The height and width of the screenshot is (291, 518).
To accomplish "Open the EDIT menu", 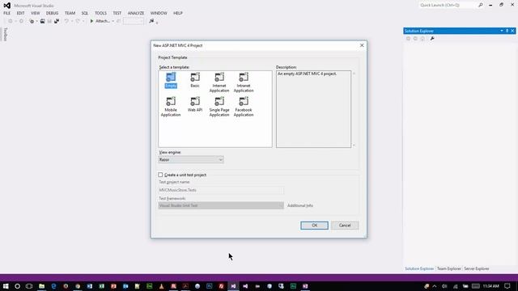I will pos(20,13).
